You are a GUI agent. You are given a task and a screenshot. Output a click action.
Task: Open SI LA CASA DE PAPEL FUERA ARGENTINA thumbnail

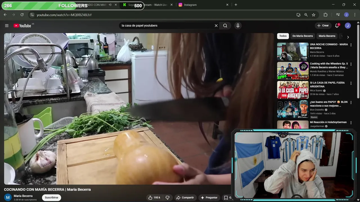[293, 90]
